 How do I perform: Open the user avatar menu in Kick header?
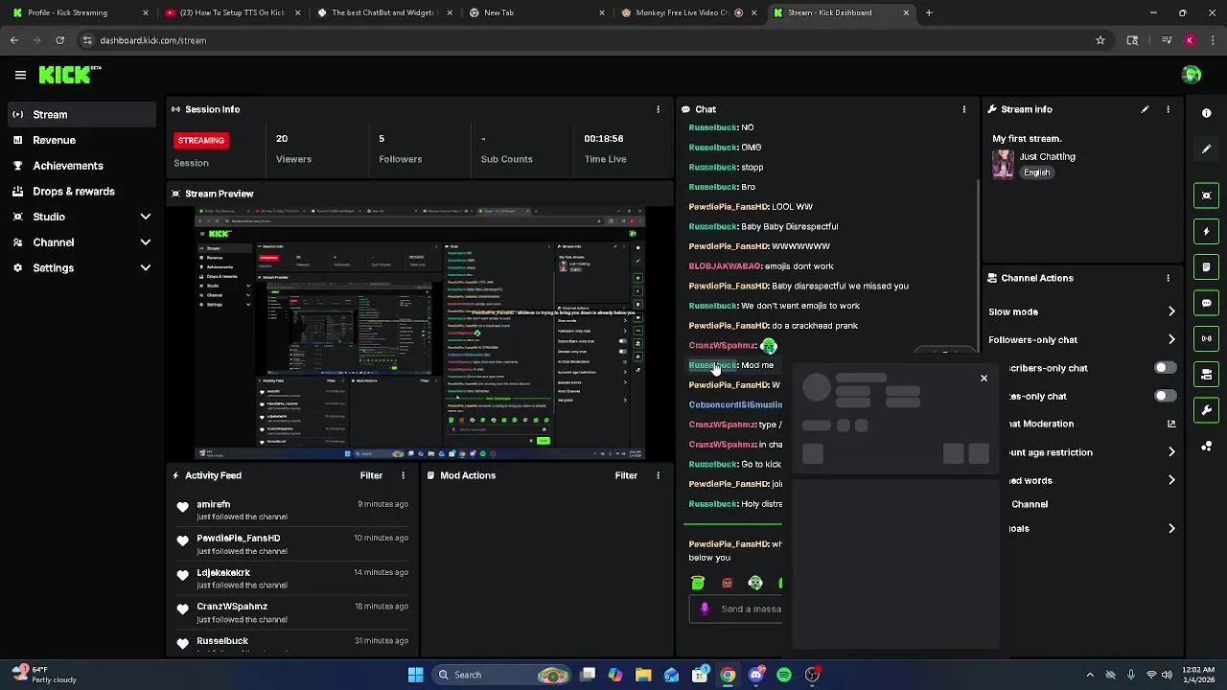coord(1192,75)
